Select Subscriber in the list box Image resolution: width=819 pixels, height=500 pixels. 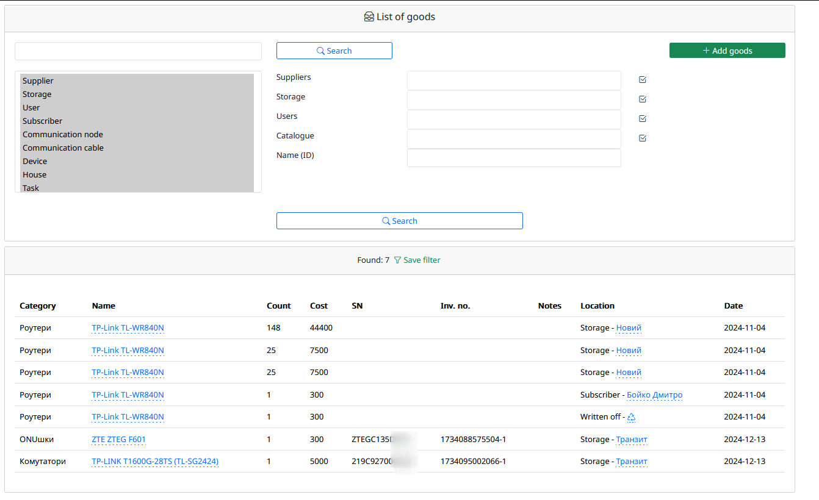coord(137,121)
